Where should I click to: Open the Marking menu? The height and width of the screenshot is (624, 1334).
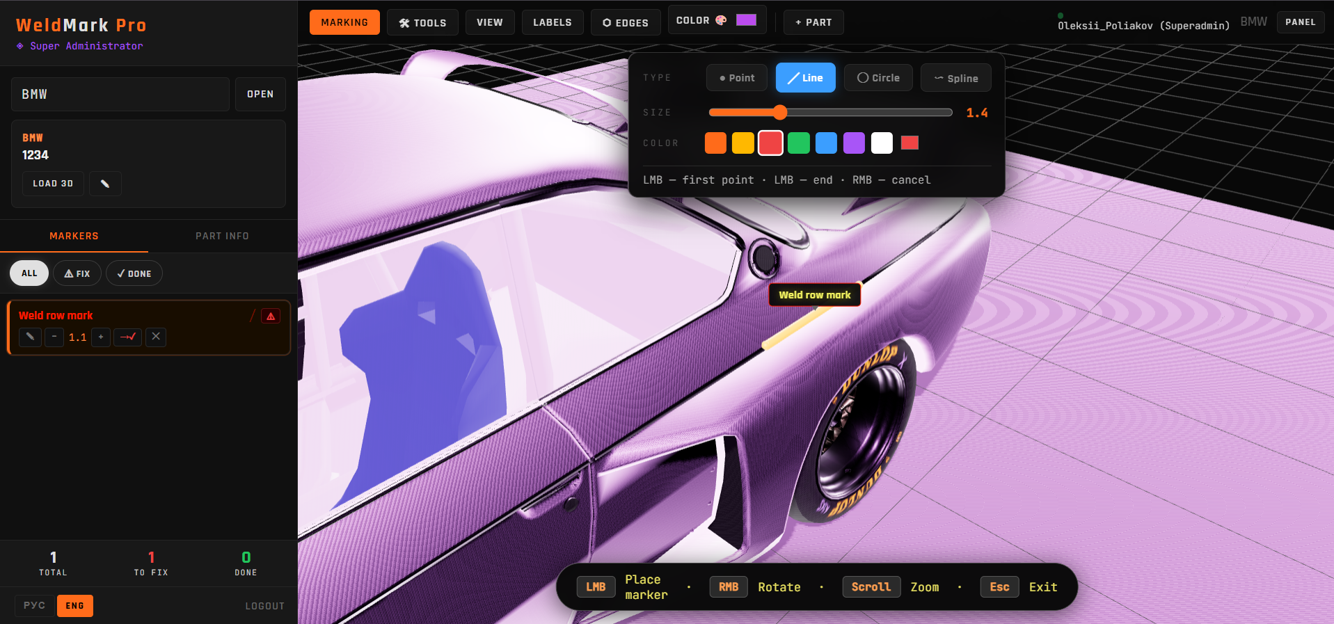click(344, 22)
